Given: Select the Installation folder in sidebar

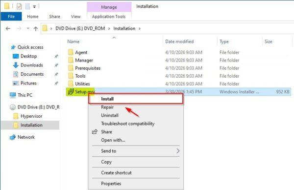Looking at the screenshot, I should [31, 125].
